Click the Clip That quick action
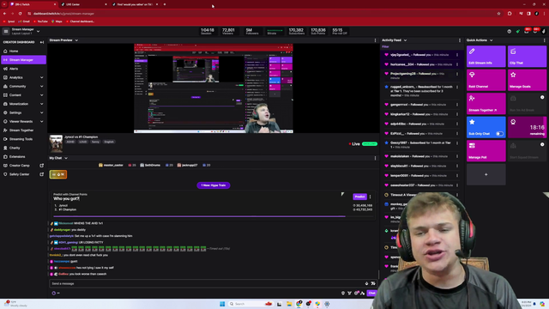 coord(527,56)
